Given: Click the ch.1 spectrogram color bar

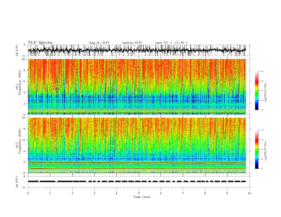Looking at the screenshot, I should click(x=257, y=91).
